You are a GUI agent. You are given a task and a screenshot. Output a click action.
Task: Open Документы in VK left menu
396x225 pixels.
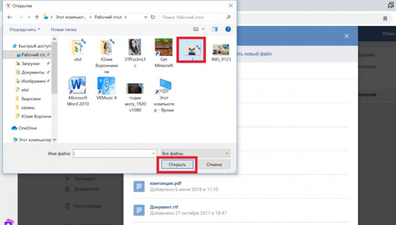86,188
